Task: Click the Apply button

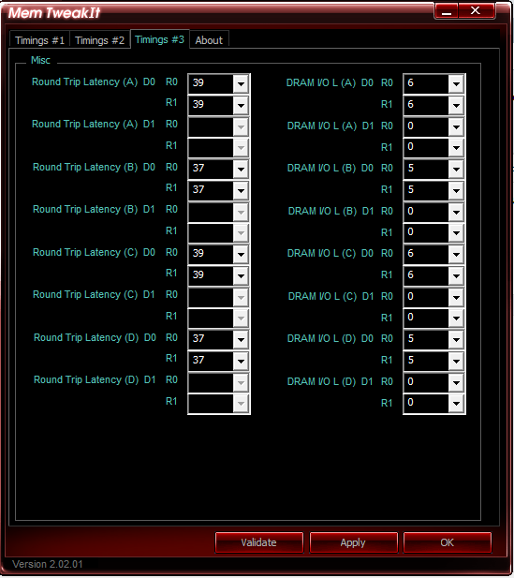Action: [x=353, y=542]
